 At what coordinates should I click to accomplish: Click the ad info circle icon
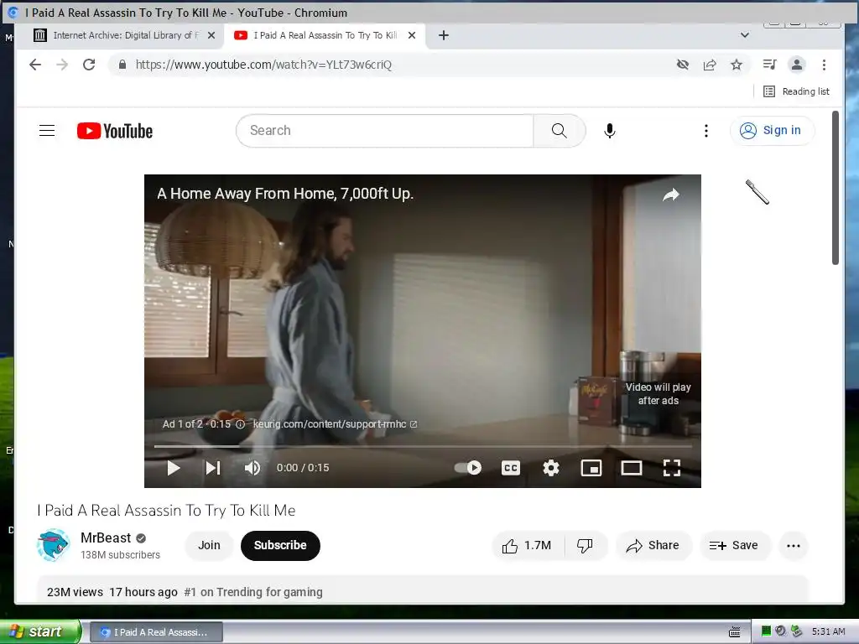click(x=240, y=424)
